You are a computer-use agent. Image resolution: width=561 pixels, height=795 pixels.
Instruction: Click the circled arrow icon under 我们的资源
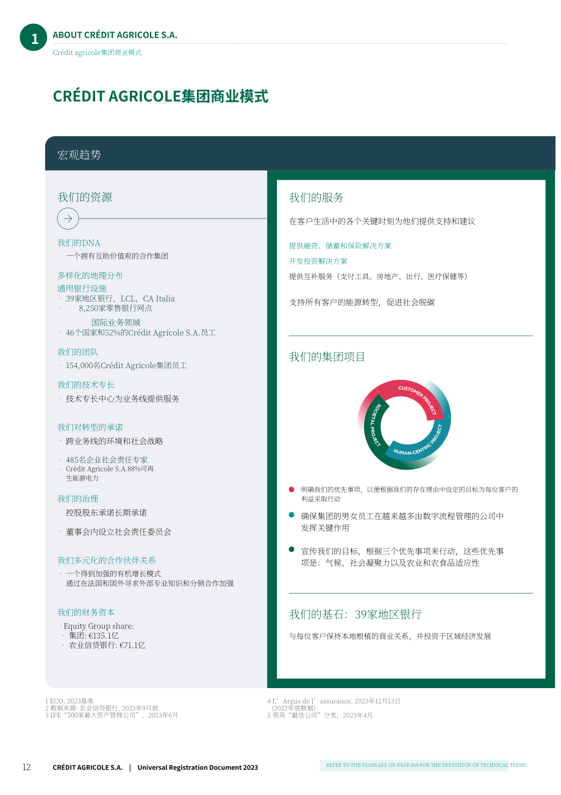(x=68, y=219)
